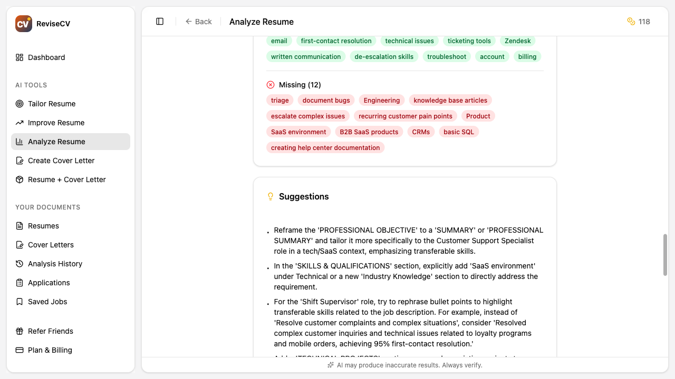Open Saved Jobs via the bookmark icon
675x379 pixels.
19,302
